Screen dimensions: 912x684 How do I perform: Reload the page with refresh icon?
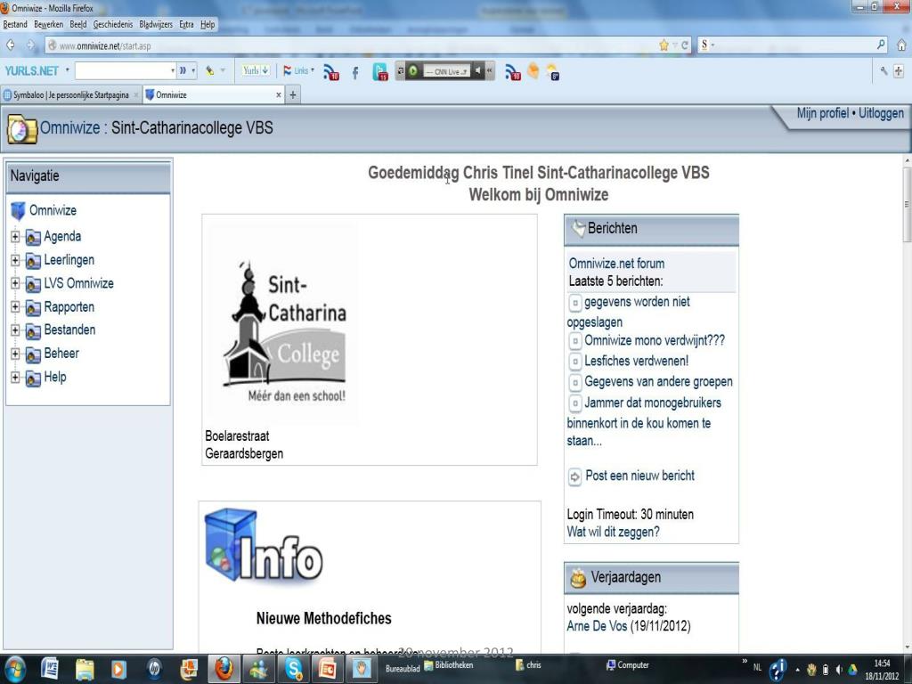point(685,45)
